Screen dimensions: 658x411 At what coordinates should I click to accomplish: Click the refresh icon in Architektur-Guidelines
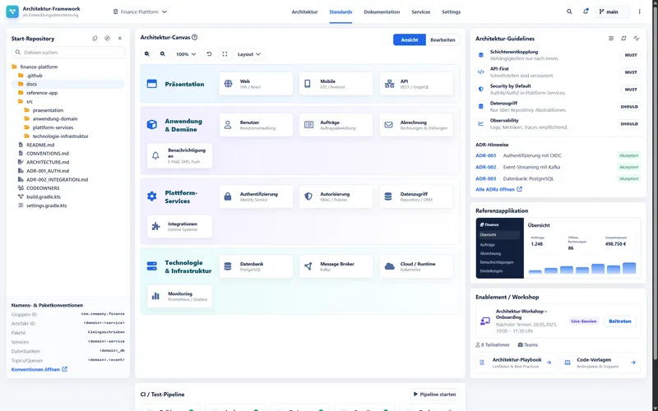point(623,38)
